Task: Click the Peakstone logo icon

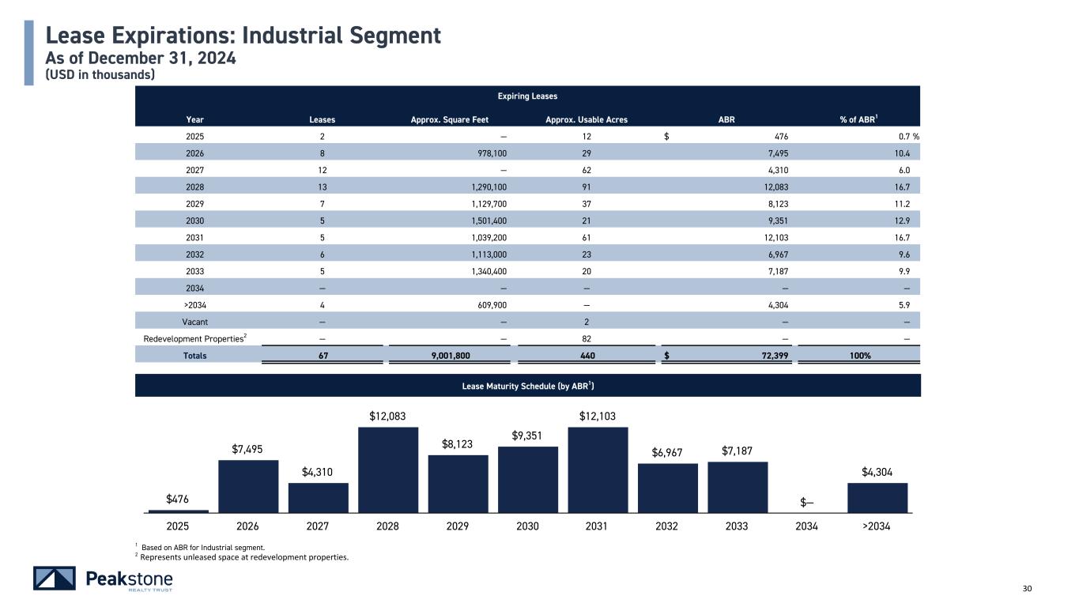Action: pos(55,579)
